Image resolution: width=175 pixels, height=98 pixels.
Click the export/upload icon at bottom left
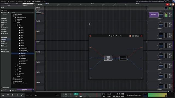[3, 95]
